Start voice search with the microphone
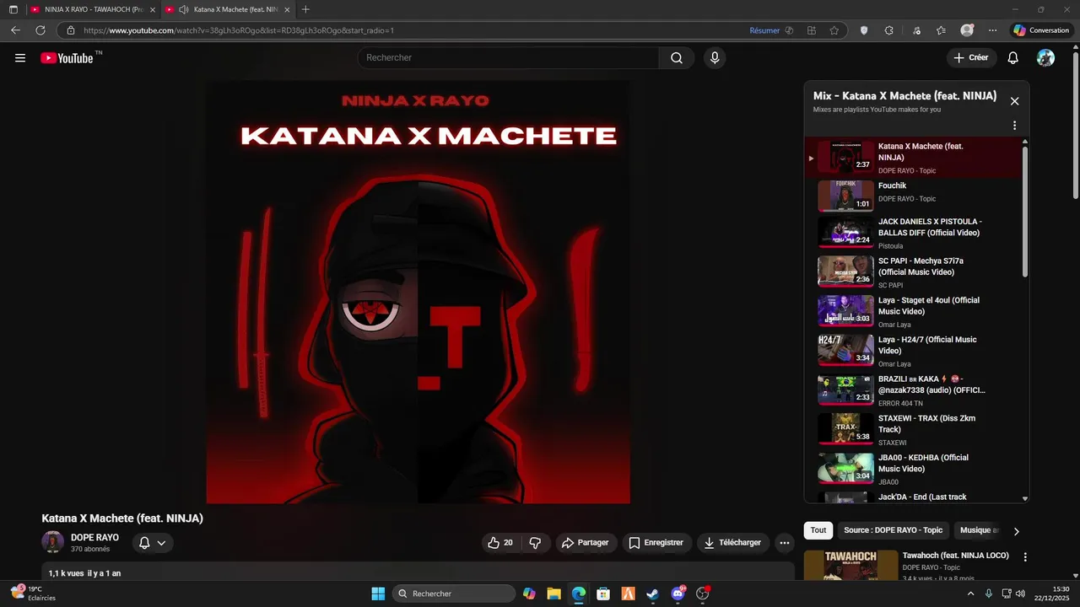The width and height of the screenshot is (1080, 607). click(715, 58)
